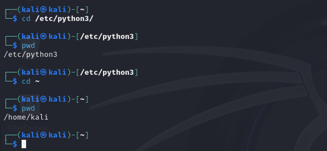Click the tilde argument of the "cd ~" command
This screenshot has width=327, height=151.
coord(37,81)
